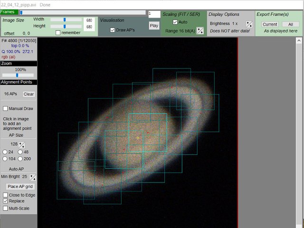Adjust the Brightness 1x stepper arrows
304x228 pixels.
point(249,24)
